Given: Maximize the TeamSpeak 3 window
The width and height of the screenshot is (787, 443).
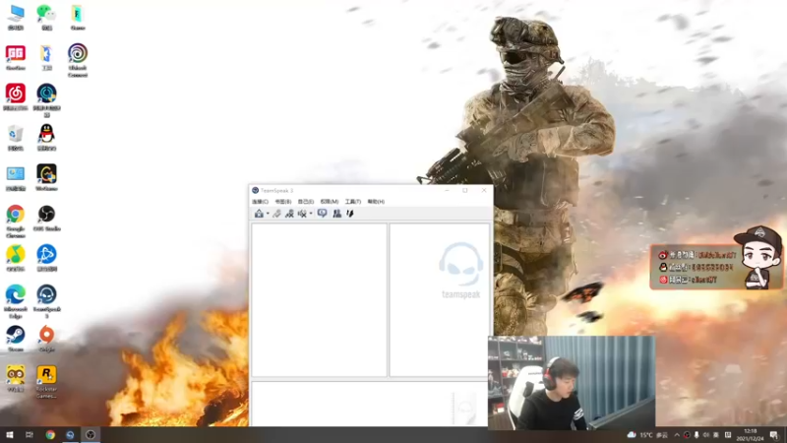Looking at the screenshot, I should coord(465,190).
